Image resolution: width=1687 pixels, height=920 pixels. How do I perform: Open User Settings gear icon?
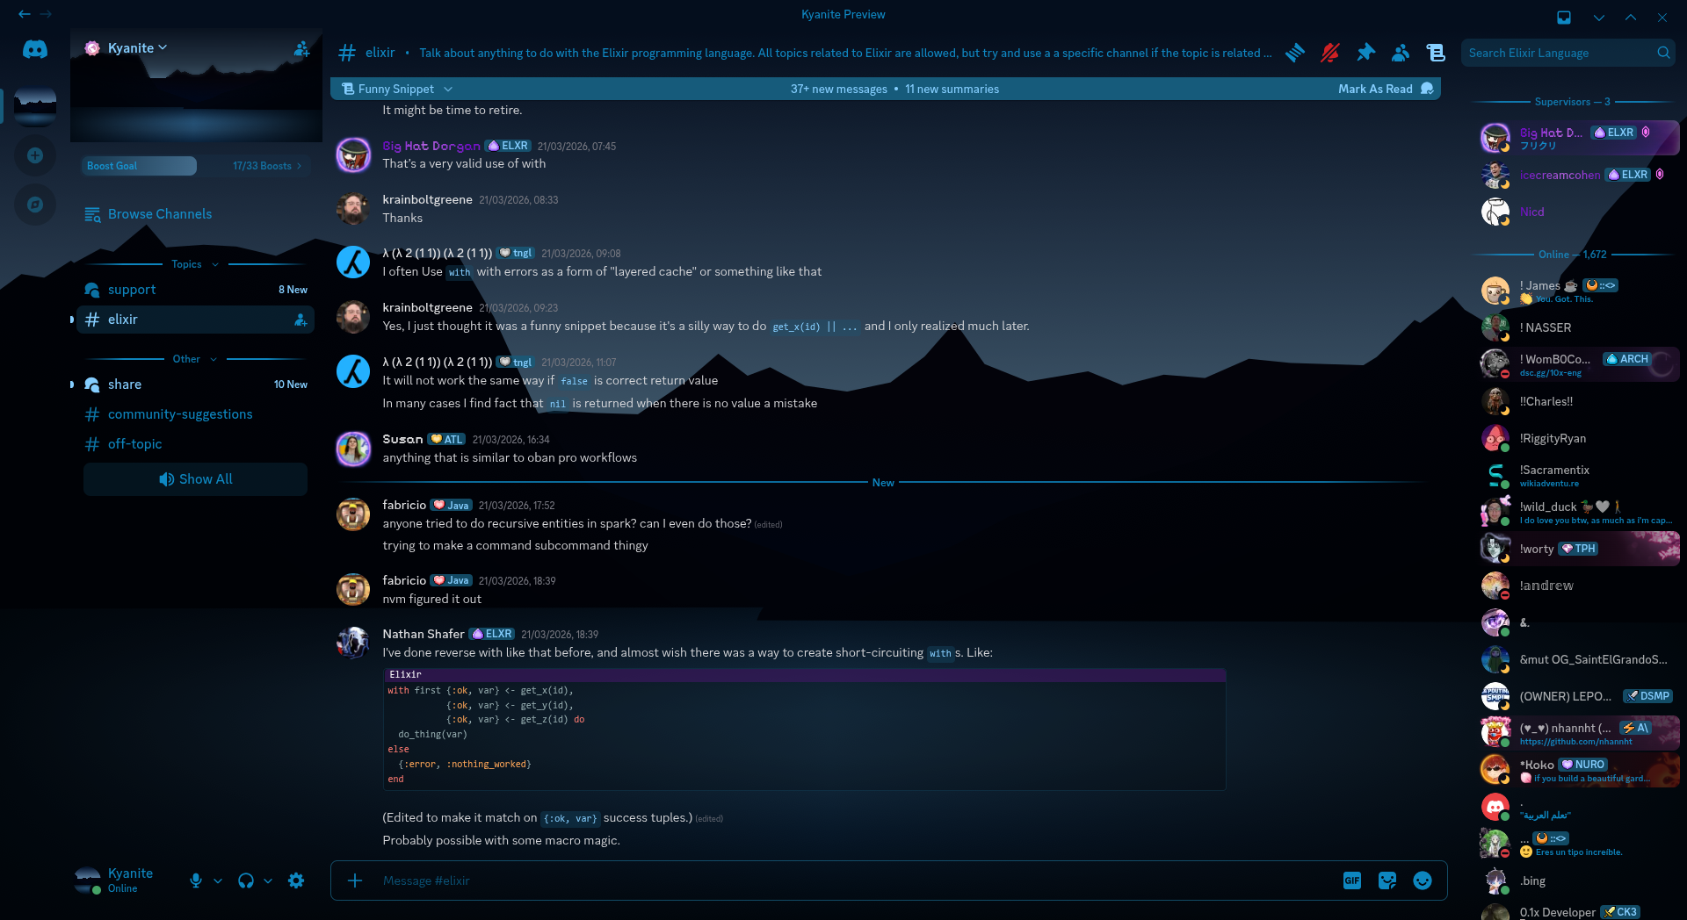(296, 880)
